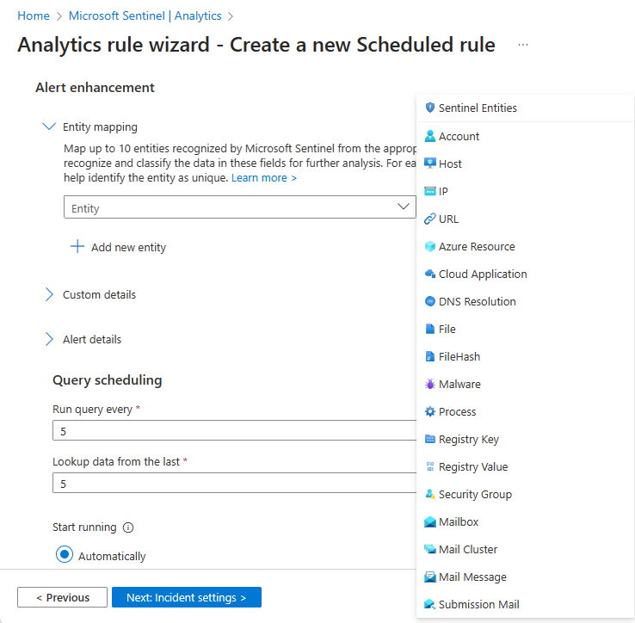The width and height of the screenshot is (635, 623).
Task: Open the Entity dropdown
Action: coord(240,207)
